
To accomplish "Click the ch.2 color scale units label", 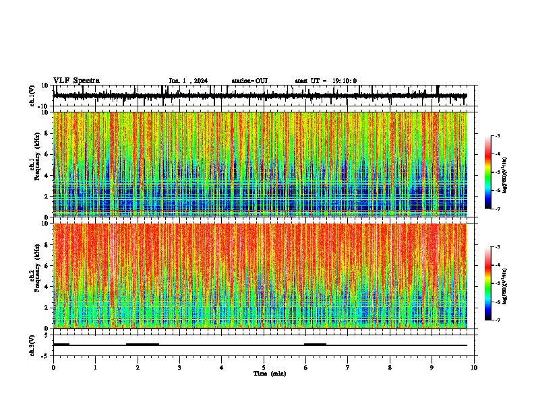I will [x=505, y=286].
